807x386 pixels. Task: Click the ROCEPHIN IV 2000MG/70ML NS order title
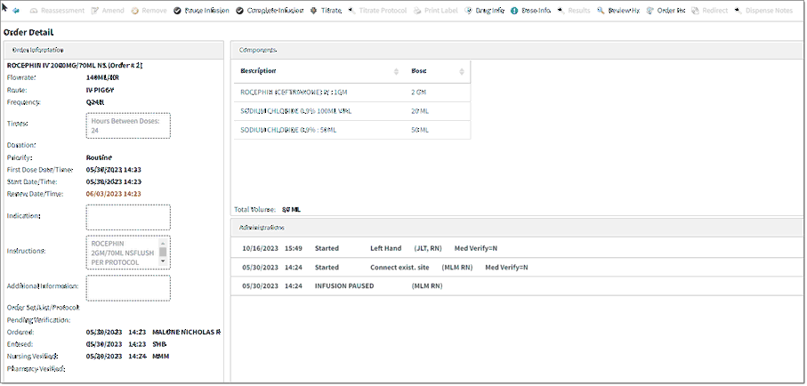point(75,65)
